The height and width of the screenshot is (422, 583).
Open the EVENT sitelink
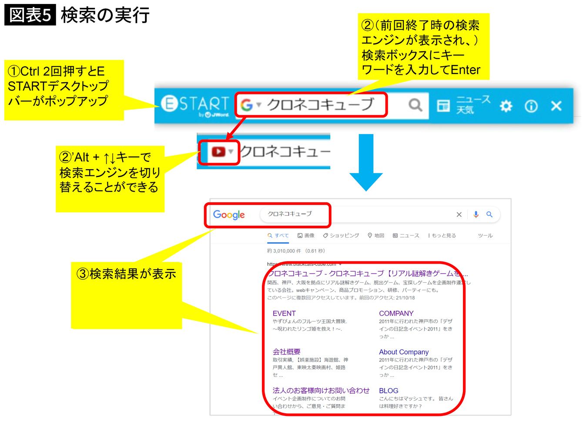click(x=284, y=313)
